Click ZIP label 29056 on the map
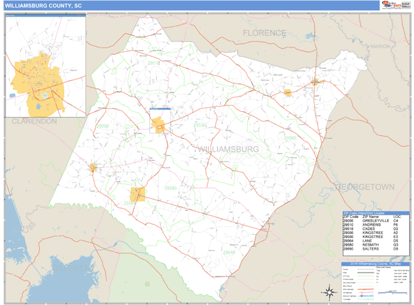Viewport: 414px width, 305px height. pyautogui.click(x=102, y=126)
